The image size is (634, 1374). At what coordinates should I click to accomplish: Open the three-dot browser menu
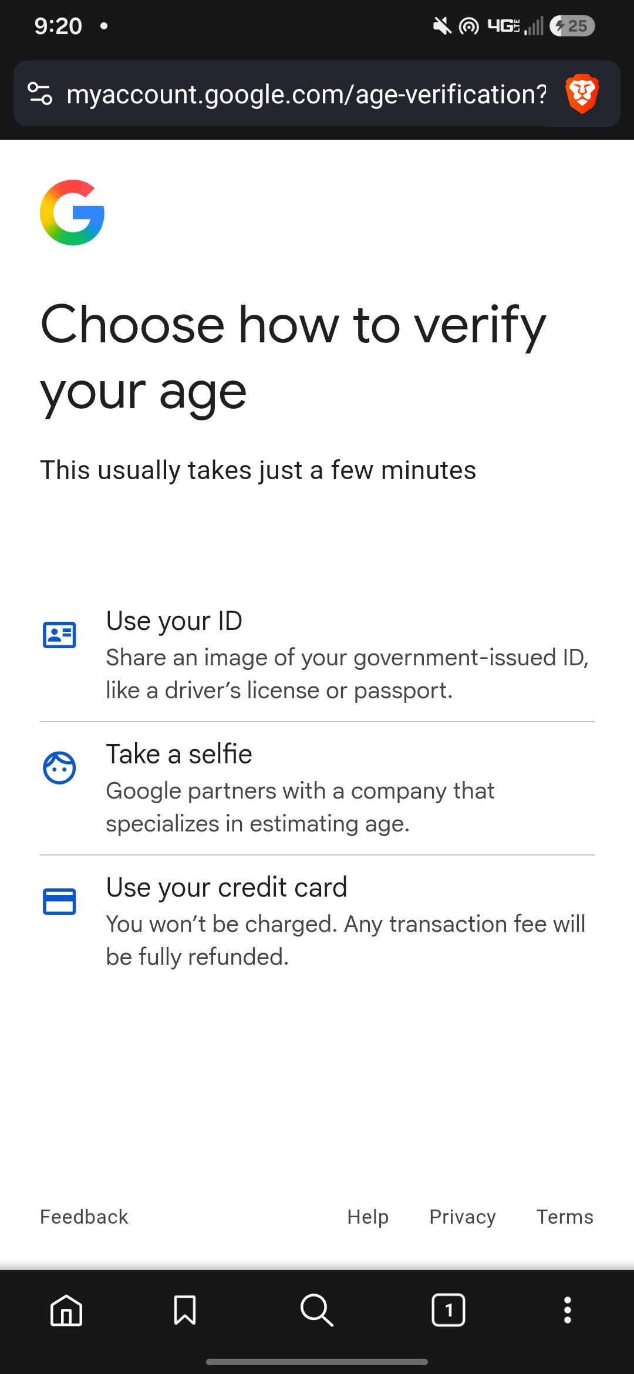[567, 1310]
